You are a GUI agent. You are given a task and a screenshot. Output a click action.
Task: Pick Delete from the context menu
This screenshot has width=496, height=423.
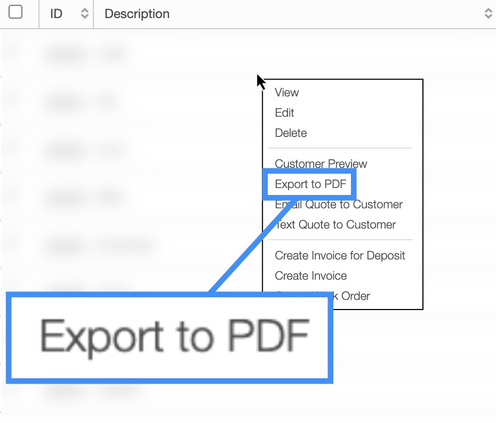[x=291, y=133]
